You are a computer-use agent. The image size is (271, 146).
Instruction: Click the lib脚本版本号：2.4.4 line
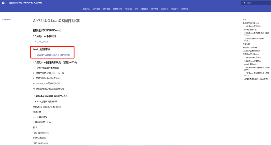tap(42, 123)
